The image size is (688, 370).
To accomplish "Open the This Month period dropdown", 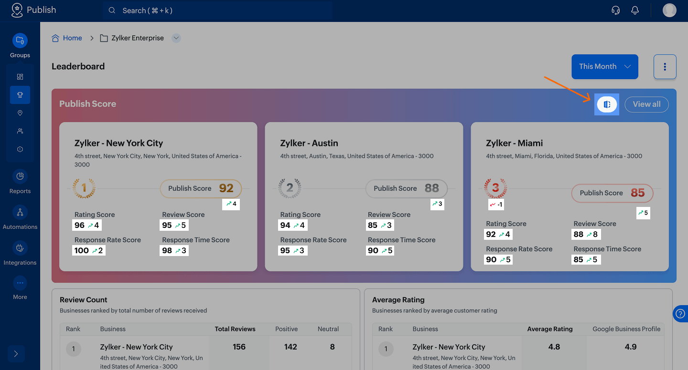I will pyautogui.click(x=605, y=67).
